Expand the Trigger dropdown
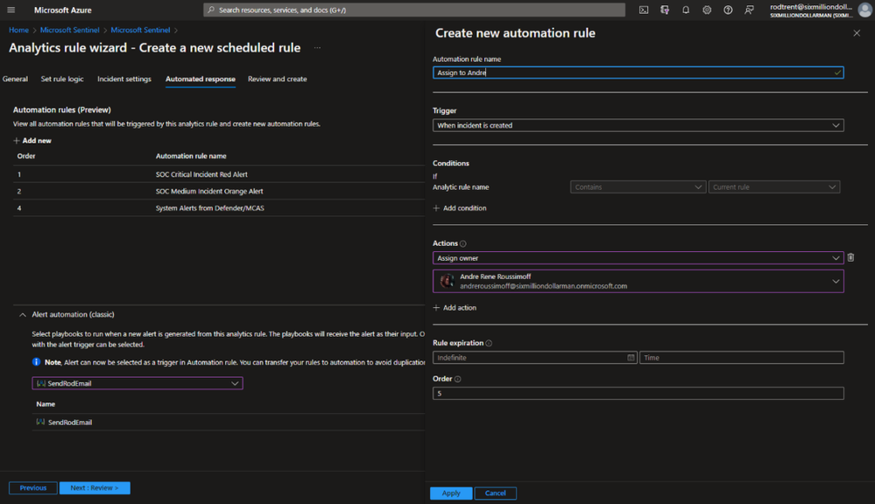This screenshot has width=875, height=504. [638, 125]
